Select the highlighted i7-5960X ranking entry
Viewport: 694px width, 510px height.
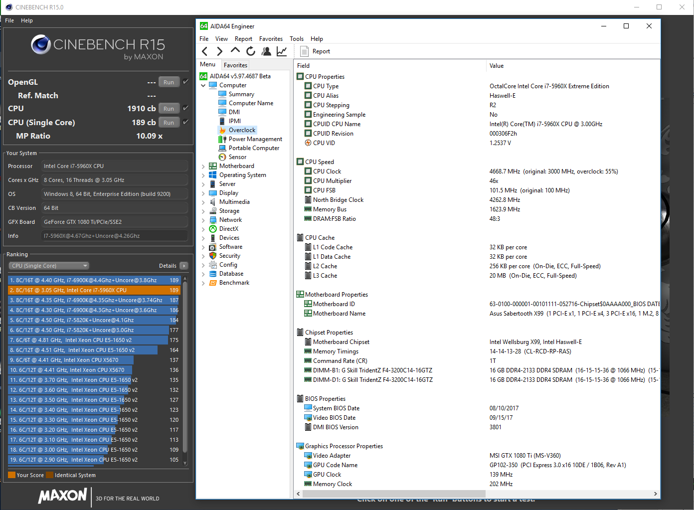(94, 290)
